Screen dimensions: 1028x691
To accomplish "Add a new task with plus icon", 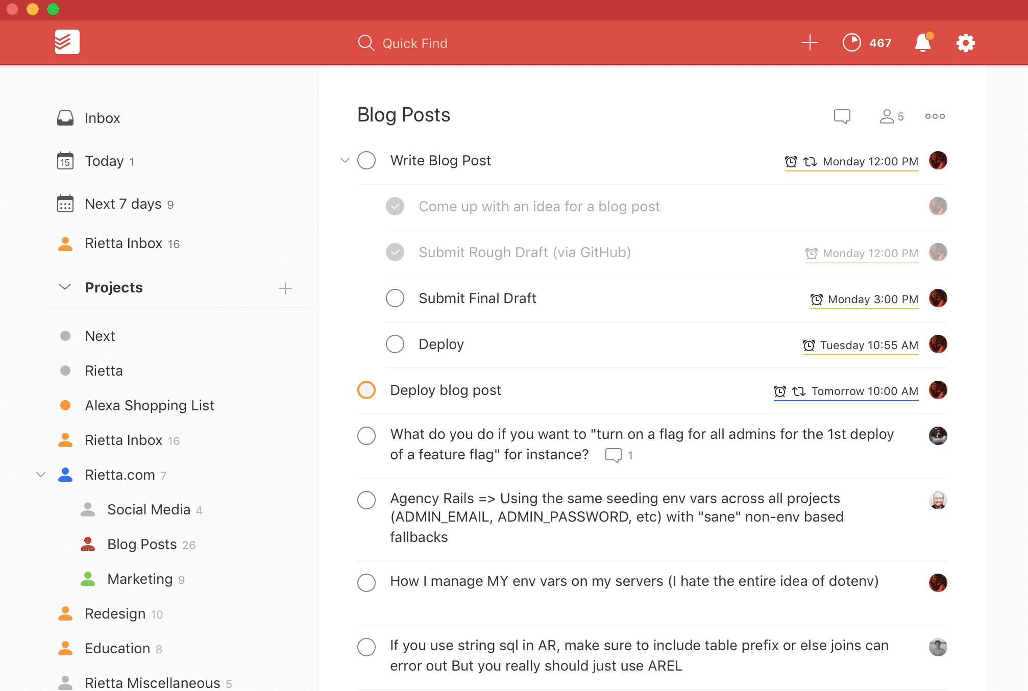I will pos(810,42).
